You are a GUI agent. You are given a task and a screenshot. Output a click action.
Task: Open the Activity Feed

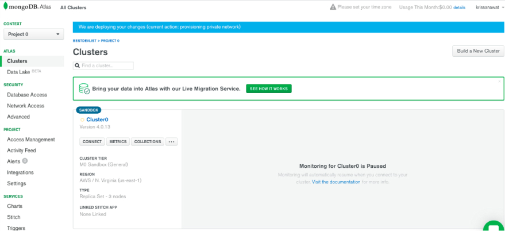pyautogui.click(x=22, y=151)
